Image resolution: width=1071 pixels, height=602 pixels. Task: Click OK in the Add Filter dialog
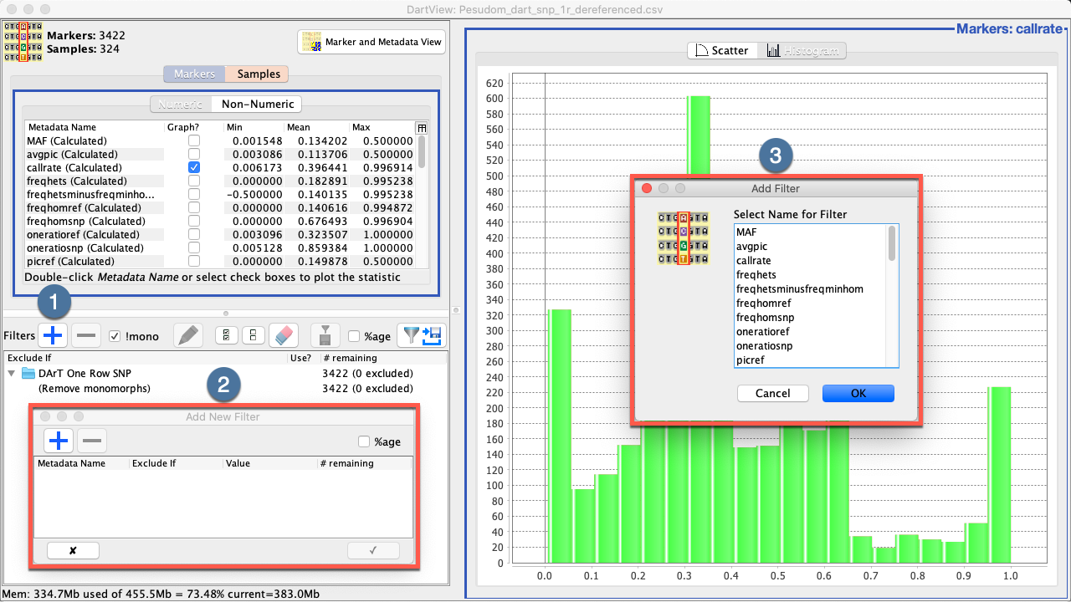pos(858,393)
